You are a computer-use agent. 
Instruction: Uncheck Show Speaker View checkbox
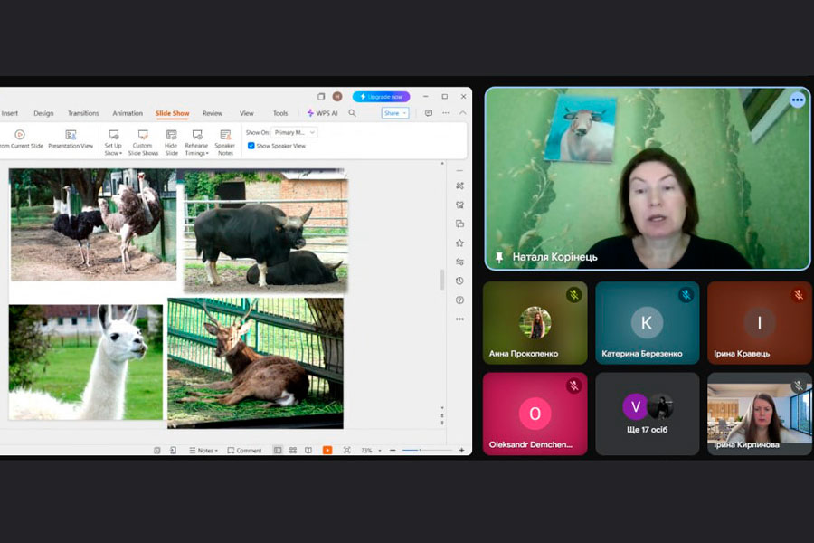pyautogui.click(x=251, y=146)
